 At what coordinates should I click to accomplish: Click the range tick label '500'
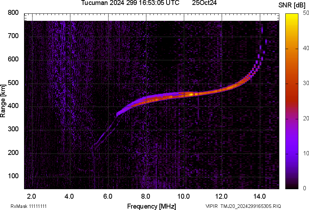point(13,83)
